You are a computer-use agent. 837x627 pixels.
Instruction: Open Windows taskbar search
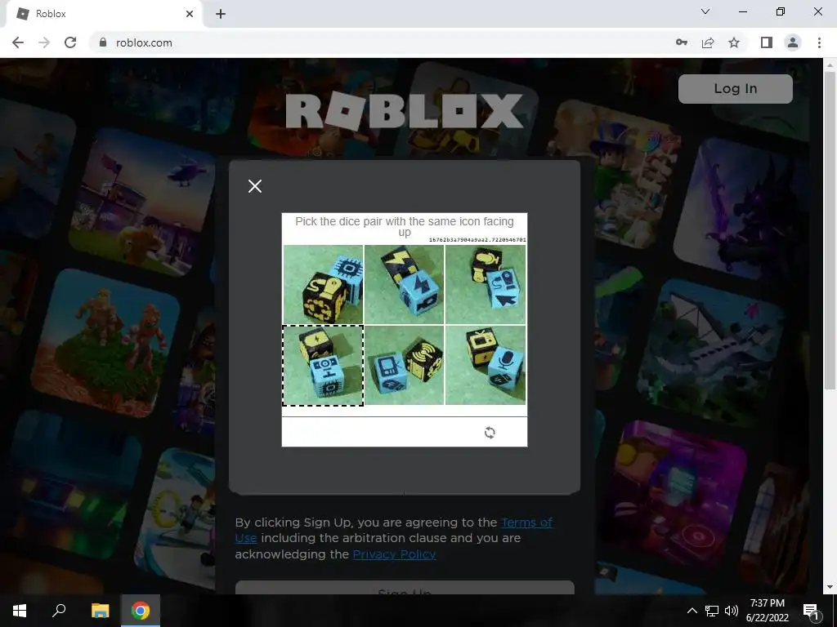(59, 611)
